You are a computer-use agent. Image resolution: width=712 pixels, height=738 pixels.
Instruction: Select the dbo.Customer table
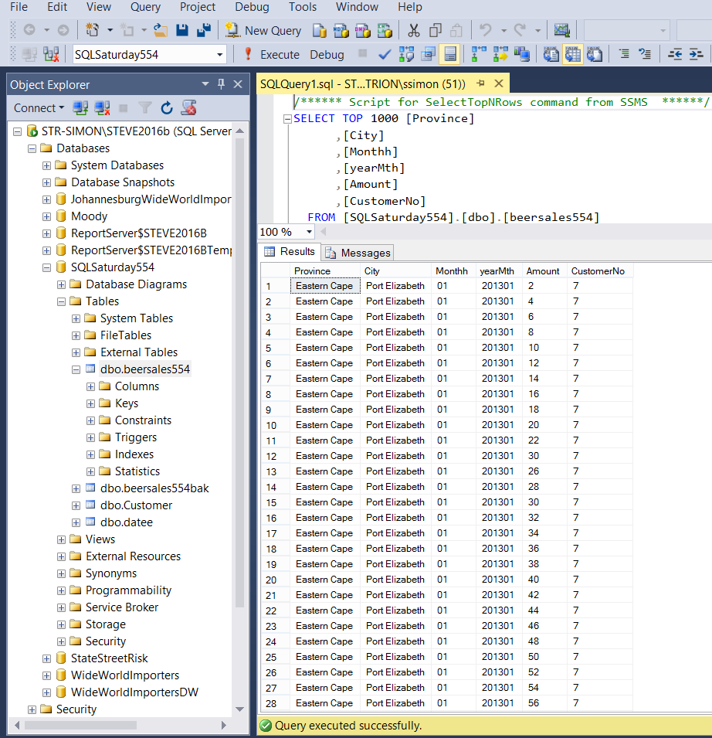136,505
